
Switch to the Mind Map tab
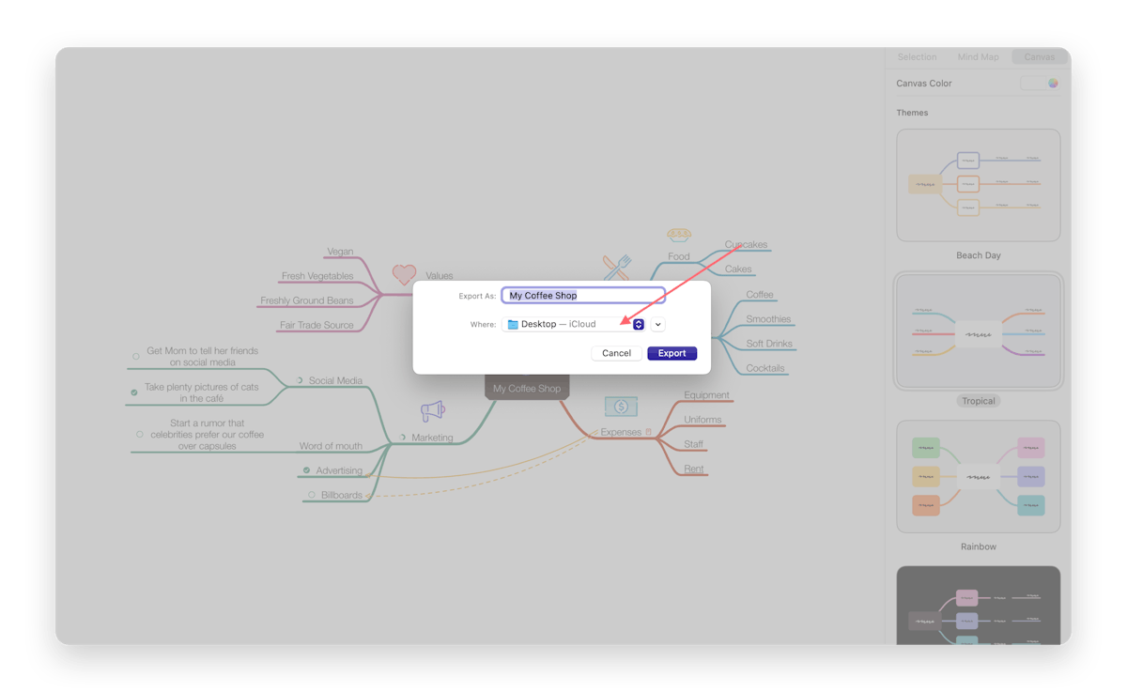(978, 57)
